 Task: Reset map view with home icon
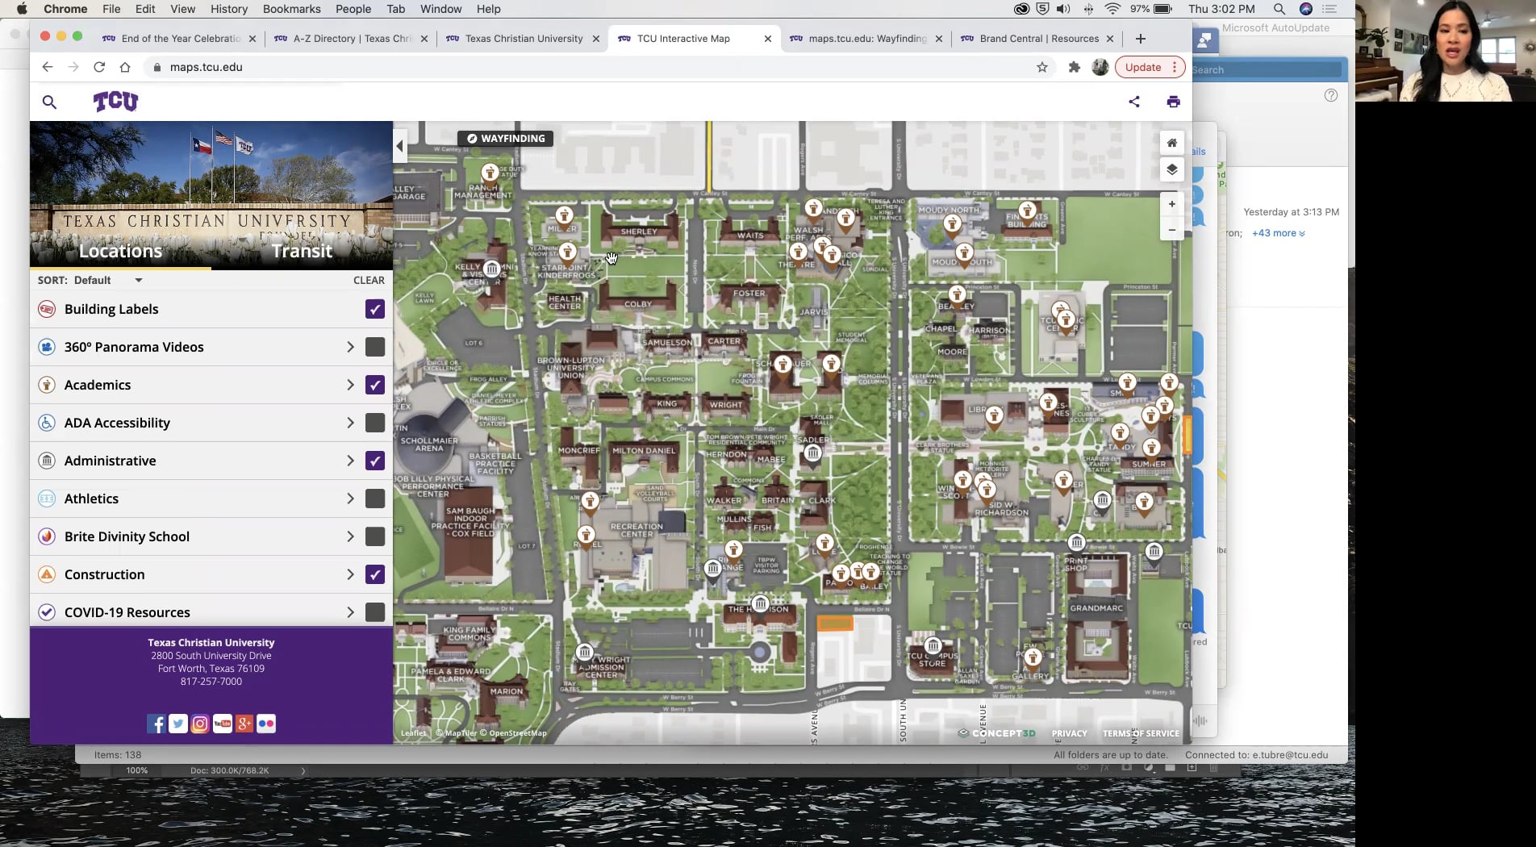click(1172, 143)
